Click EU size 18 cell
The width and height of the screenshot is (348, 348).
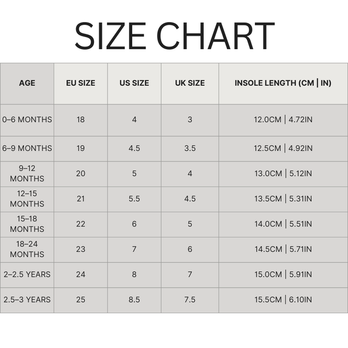click(x=81, y=120)
